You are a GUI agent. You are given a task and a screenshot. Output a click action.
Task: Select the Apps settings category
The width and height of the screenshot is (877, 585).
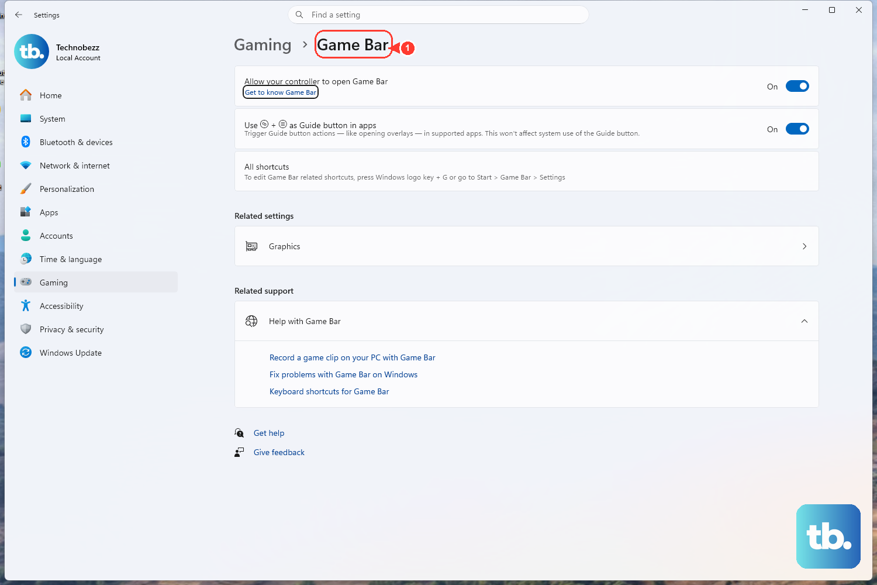point(96,212)
